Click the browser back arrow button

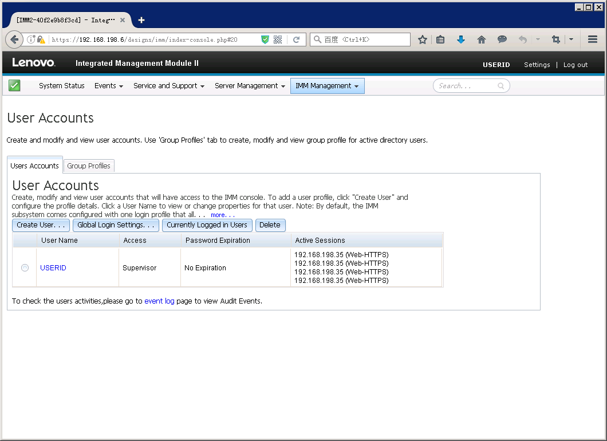pyautogui.click(x=14, y=40)
